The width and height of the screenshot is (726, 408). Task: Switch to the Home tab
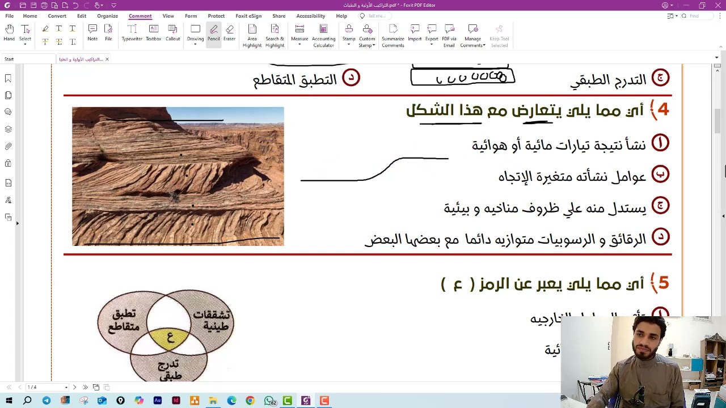click(x=30, y=16)
